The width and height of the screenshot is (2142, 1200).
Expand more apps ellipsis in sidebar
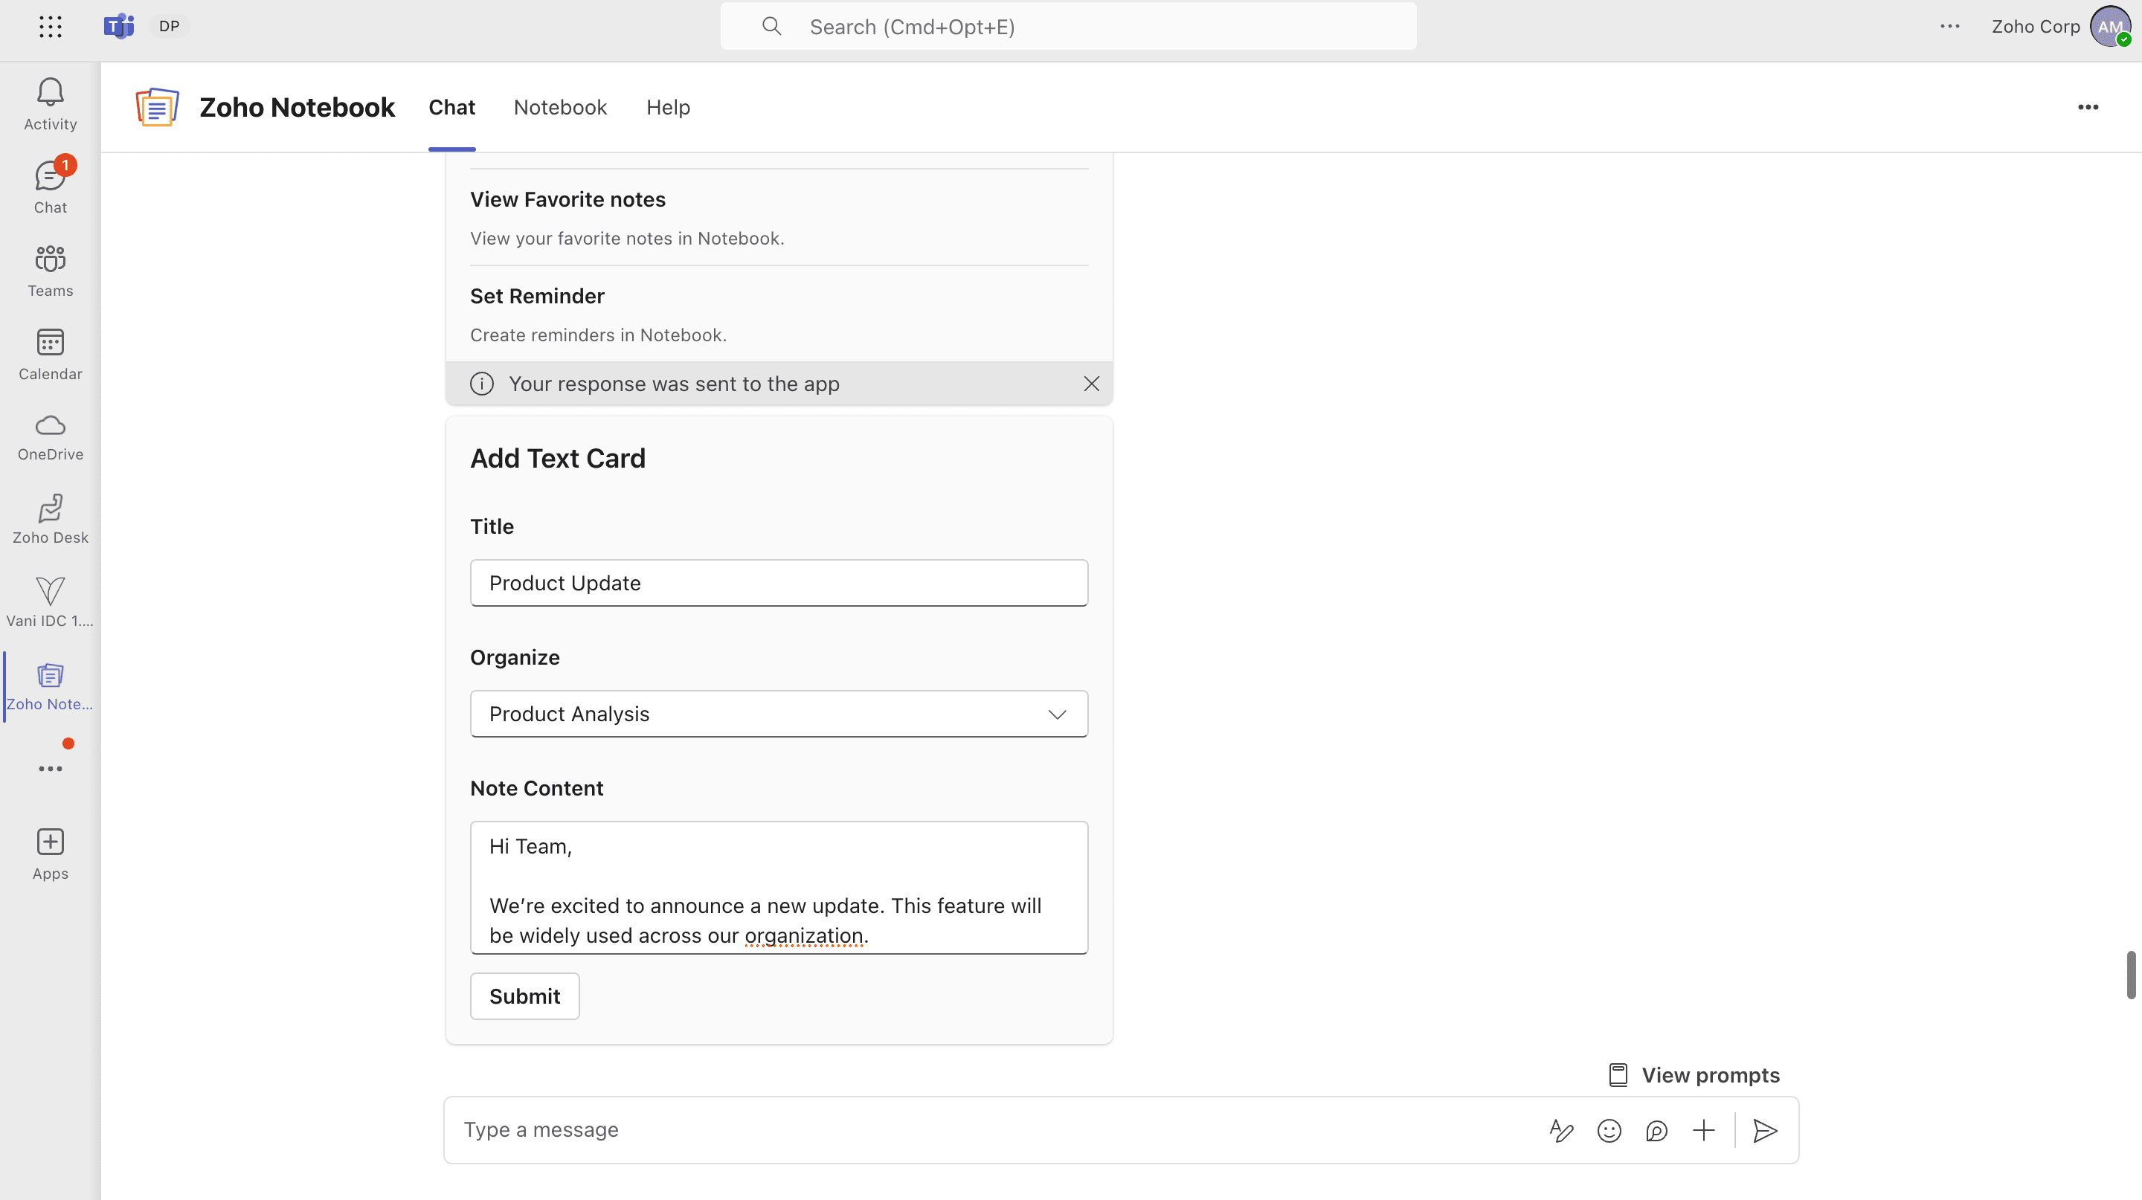click(50, 769)
